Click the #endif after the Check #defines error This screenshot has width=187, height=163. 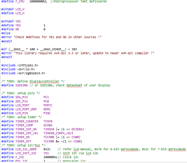(7, 41)
